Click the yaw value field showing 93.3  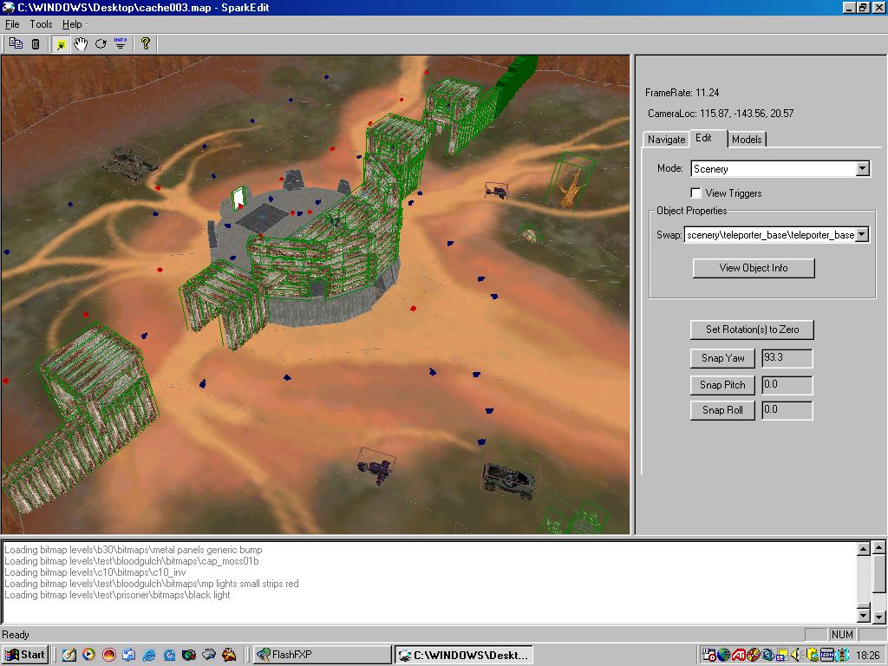tap(787, 358)
